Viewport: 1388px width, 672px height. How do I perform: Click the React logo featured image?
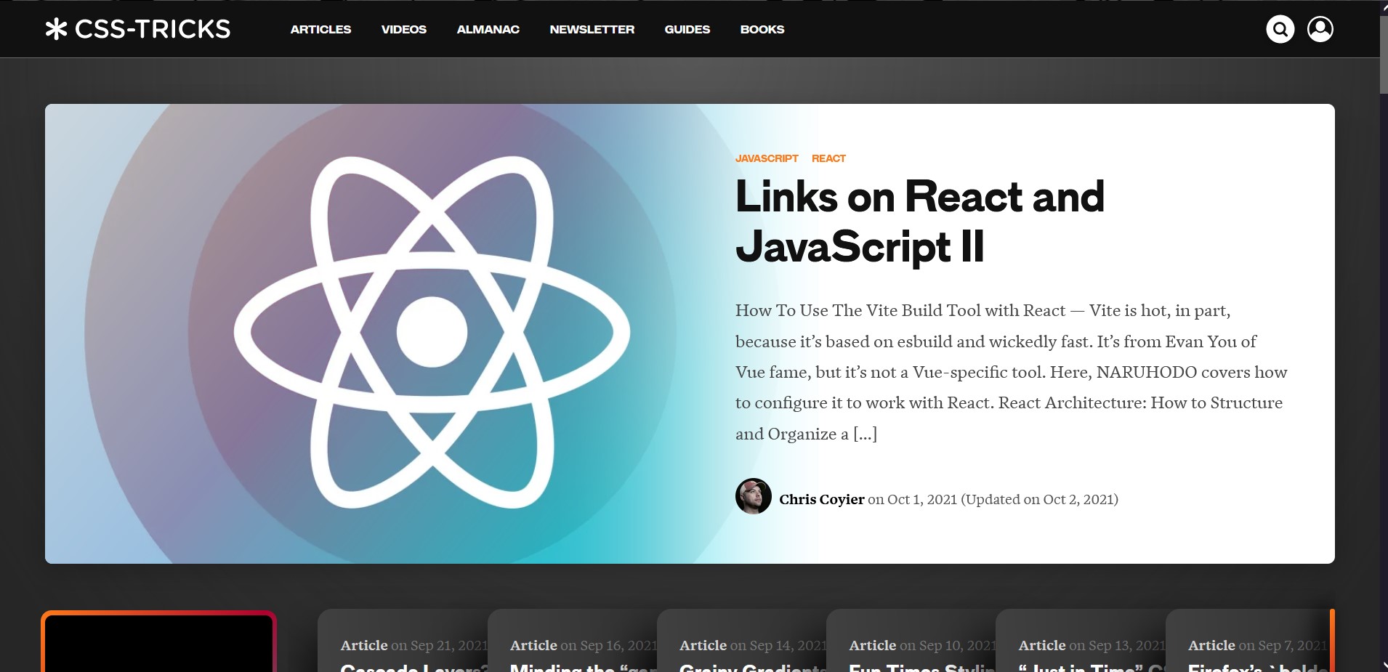tap(432, 333)
